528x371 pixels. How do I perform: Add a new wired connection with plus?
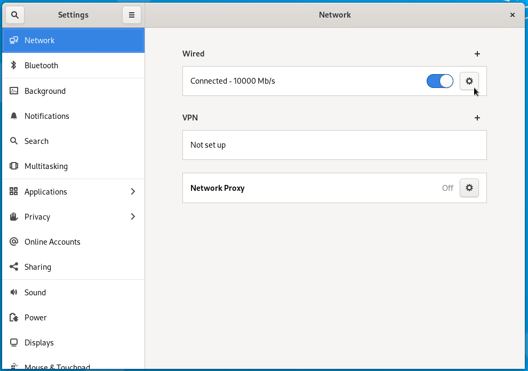point(477,54)
